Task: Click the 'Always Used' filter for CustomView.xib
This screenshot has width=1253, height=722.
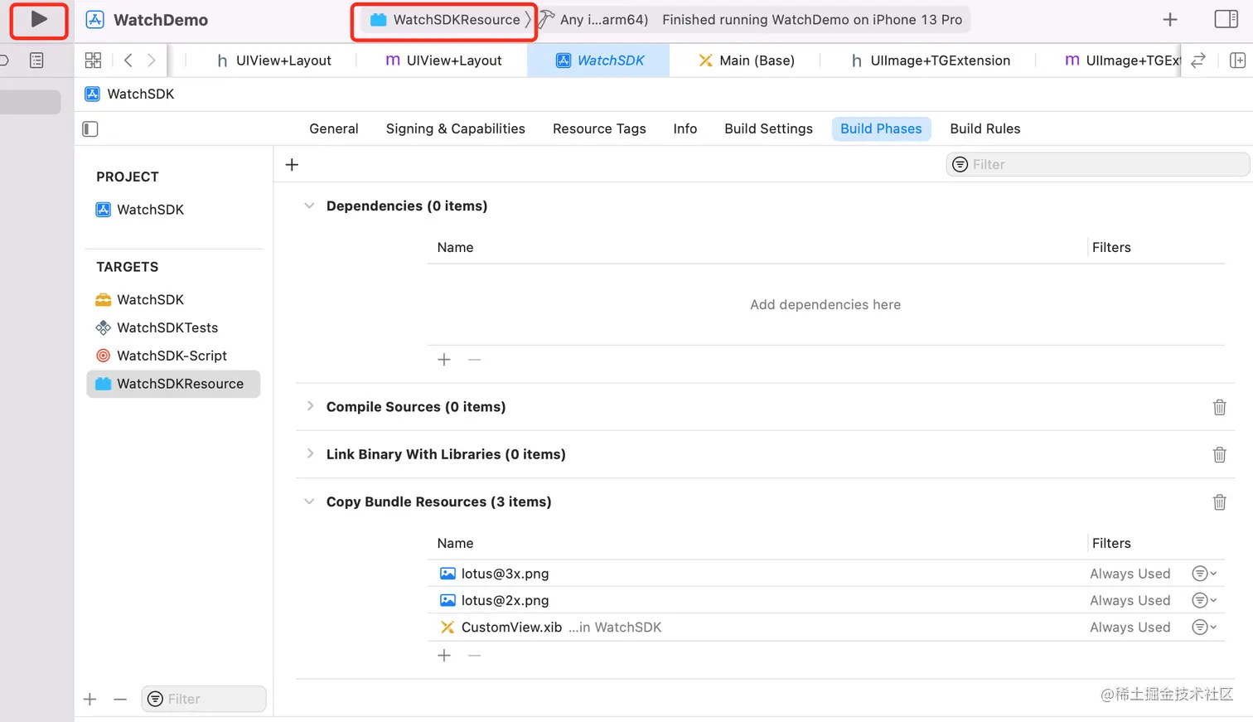Action: pos(1130,628)
